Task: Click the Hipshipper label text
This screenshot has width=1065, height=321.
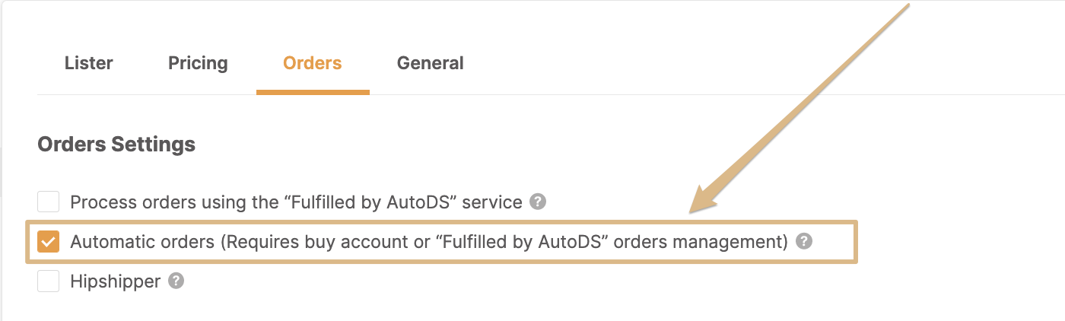Action: [x=115, y=281]
